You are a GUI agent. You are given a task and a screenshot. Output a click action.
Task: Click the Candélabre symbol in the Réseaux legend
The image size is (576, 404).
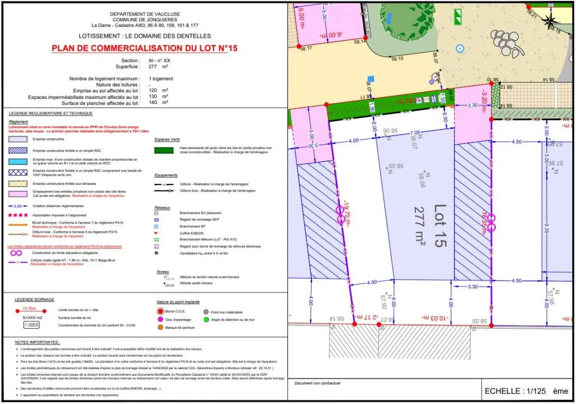tap(157, 252)
